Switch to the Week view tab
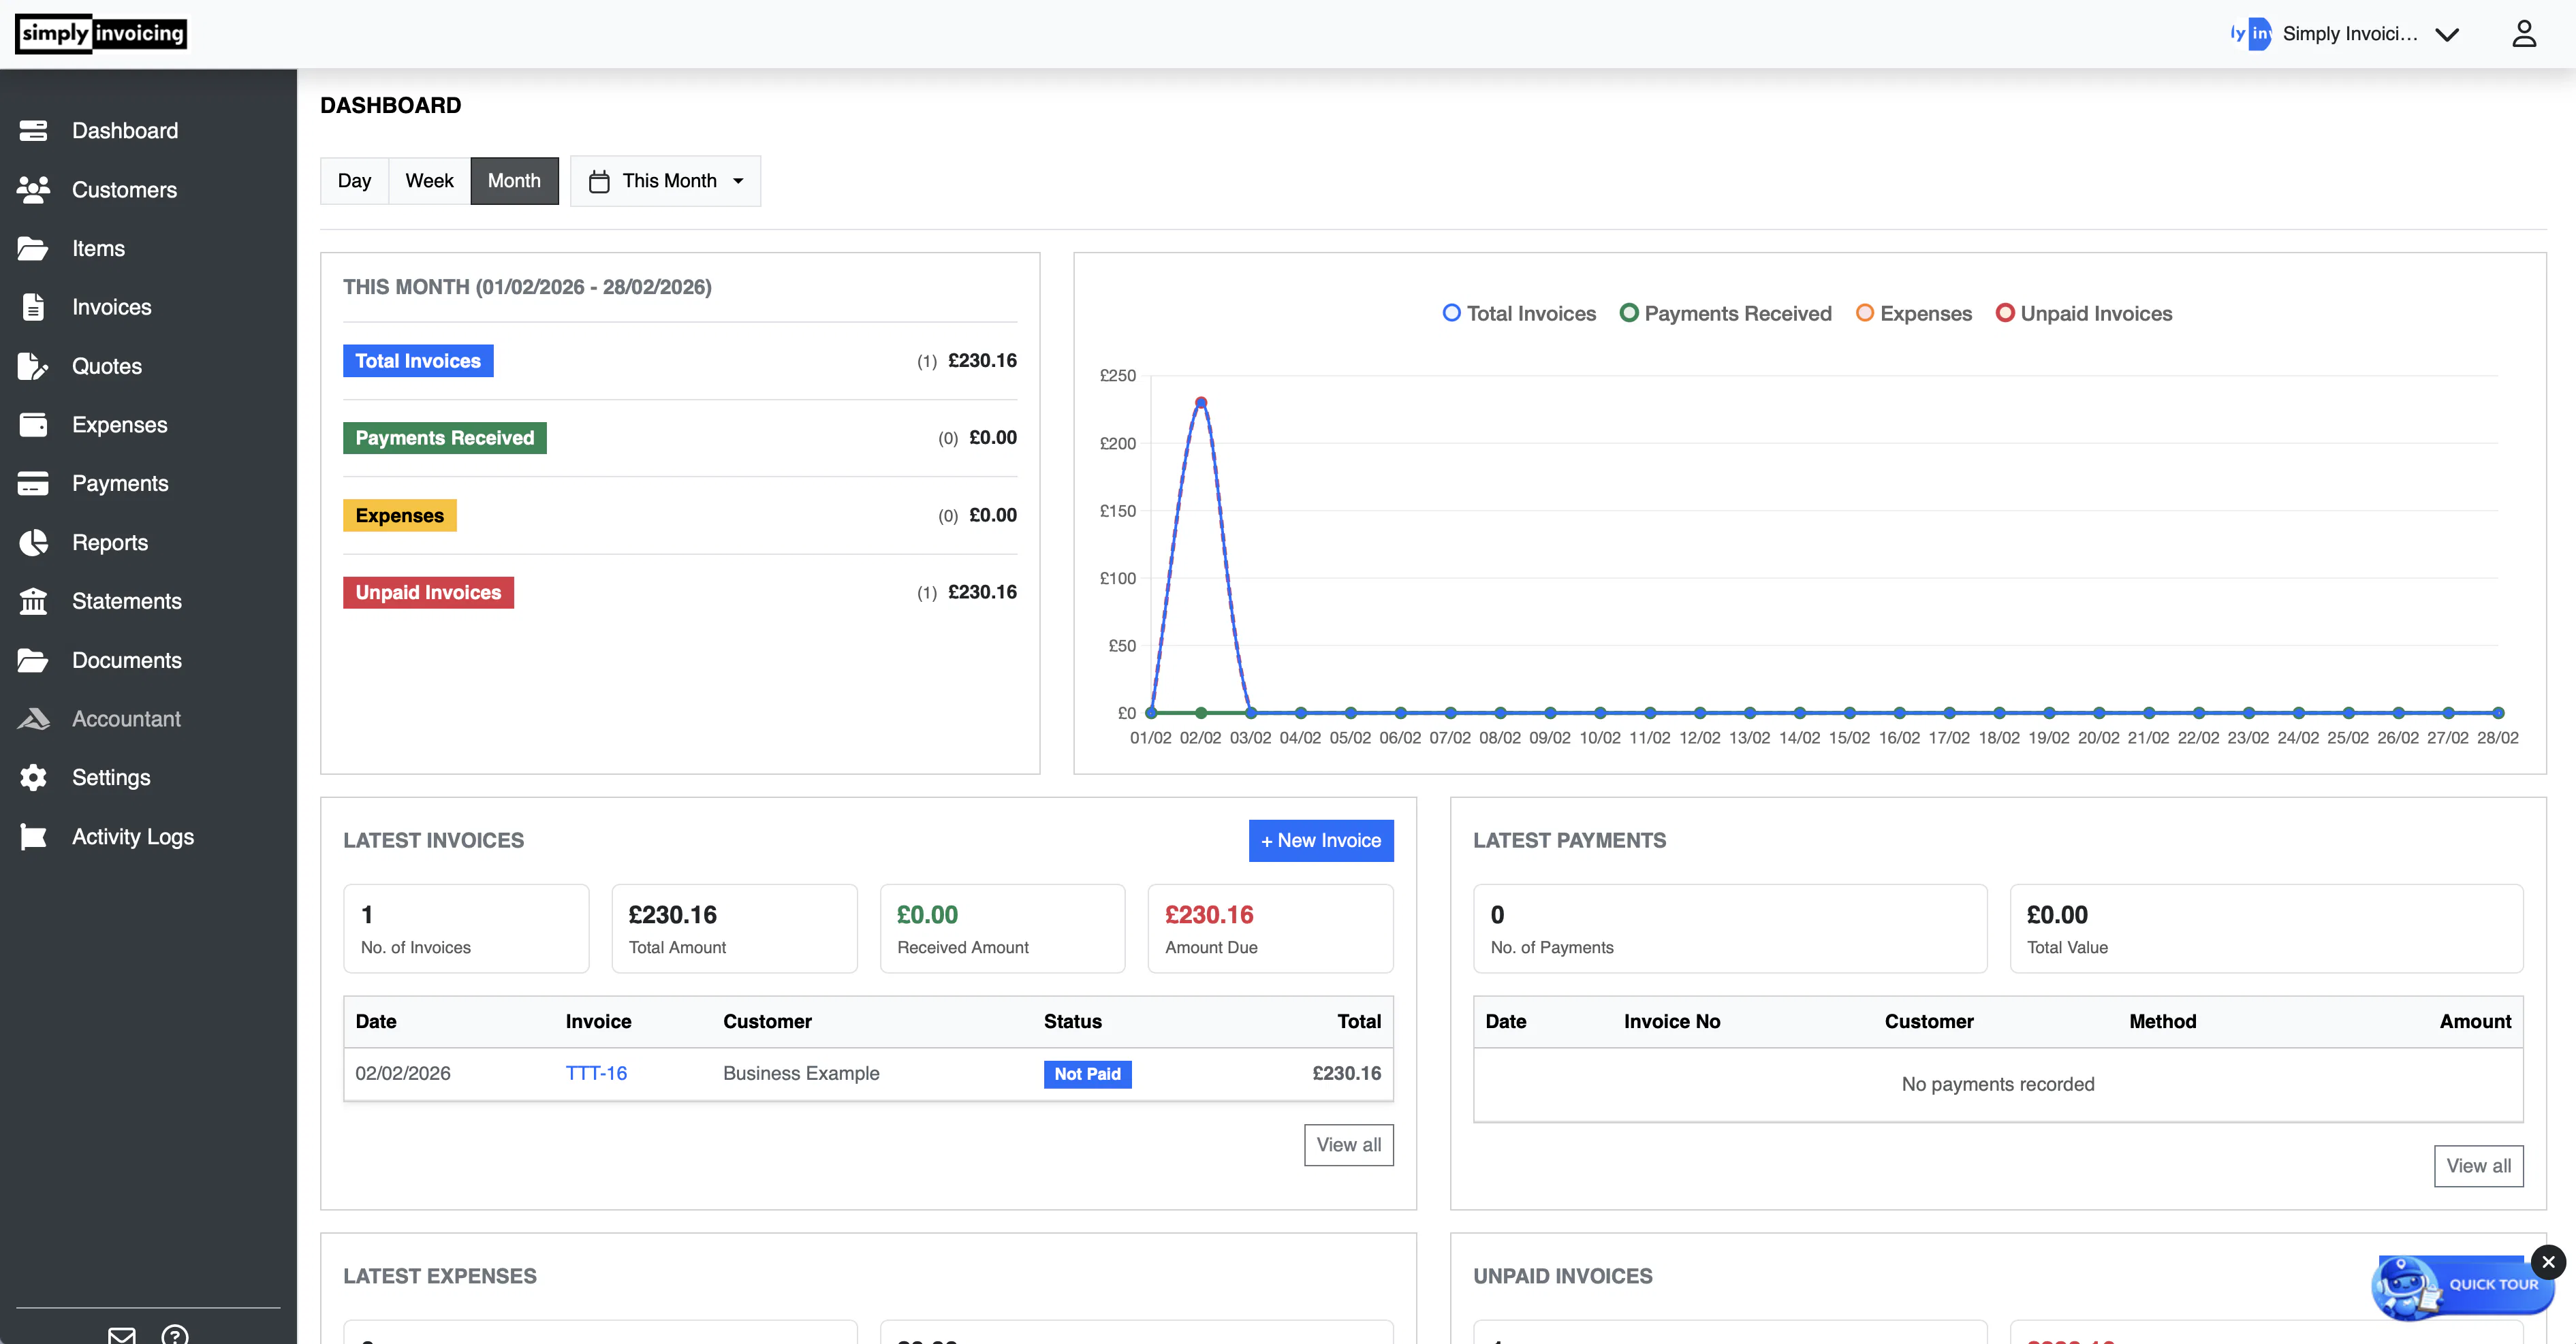Screen dimensions: 2576x1344 (429, 181)
